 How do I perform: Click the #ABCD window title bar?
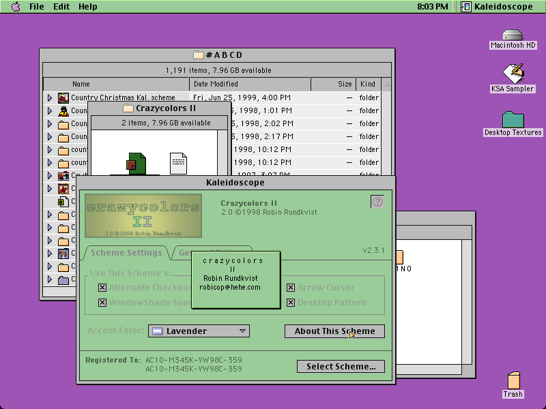217,55
